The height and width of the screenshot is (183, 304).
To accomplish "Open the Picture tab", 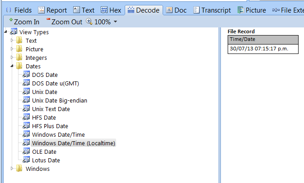I will tap(252, 10).
